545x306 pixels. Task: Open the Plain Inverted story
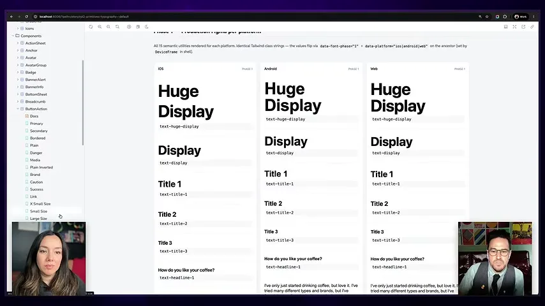(x=41, y=168)
